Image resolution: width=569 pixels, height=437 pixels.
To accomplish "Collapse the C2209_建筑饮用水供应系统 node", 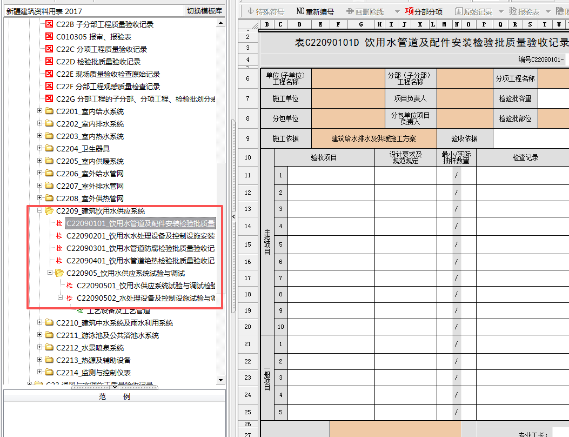I will click(39, 211).
